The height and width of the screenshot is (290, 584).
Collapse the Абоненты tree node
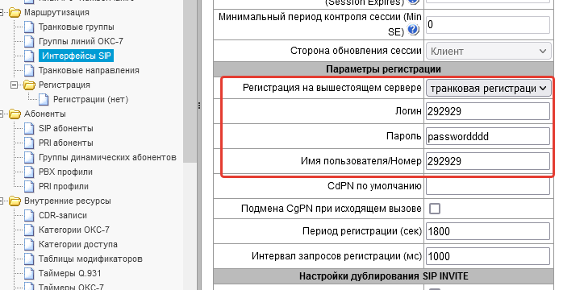click(2, 114)
